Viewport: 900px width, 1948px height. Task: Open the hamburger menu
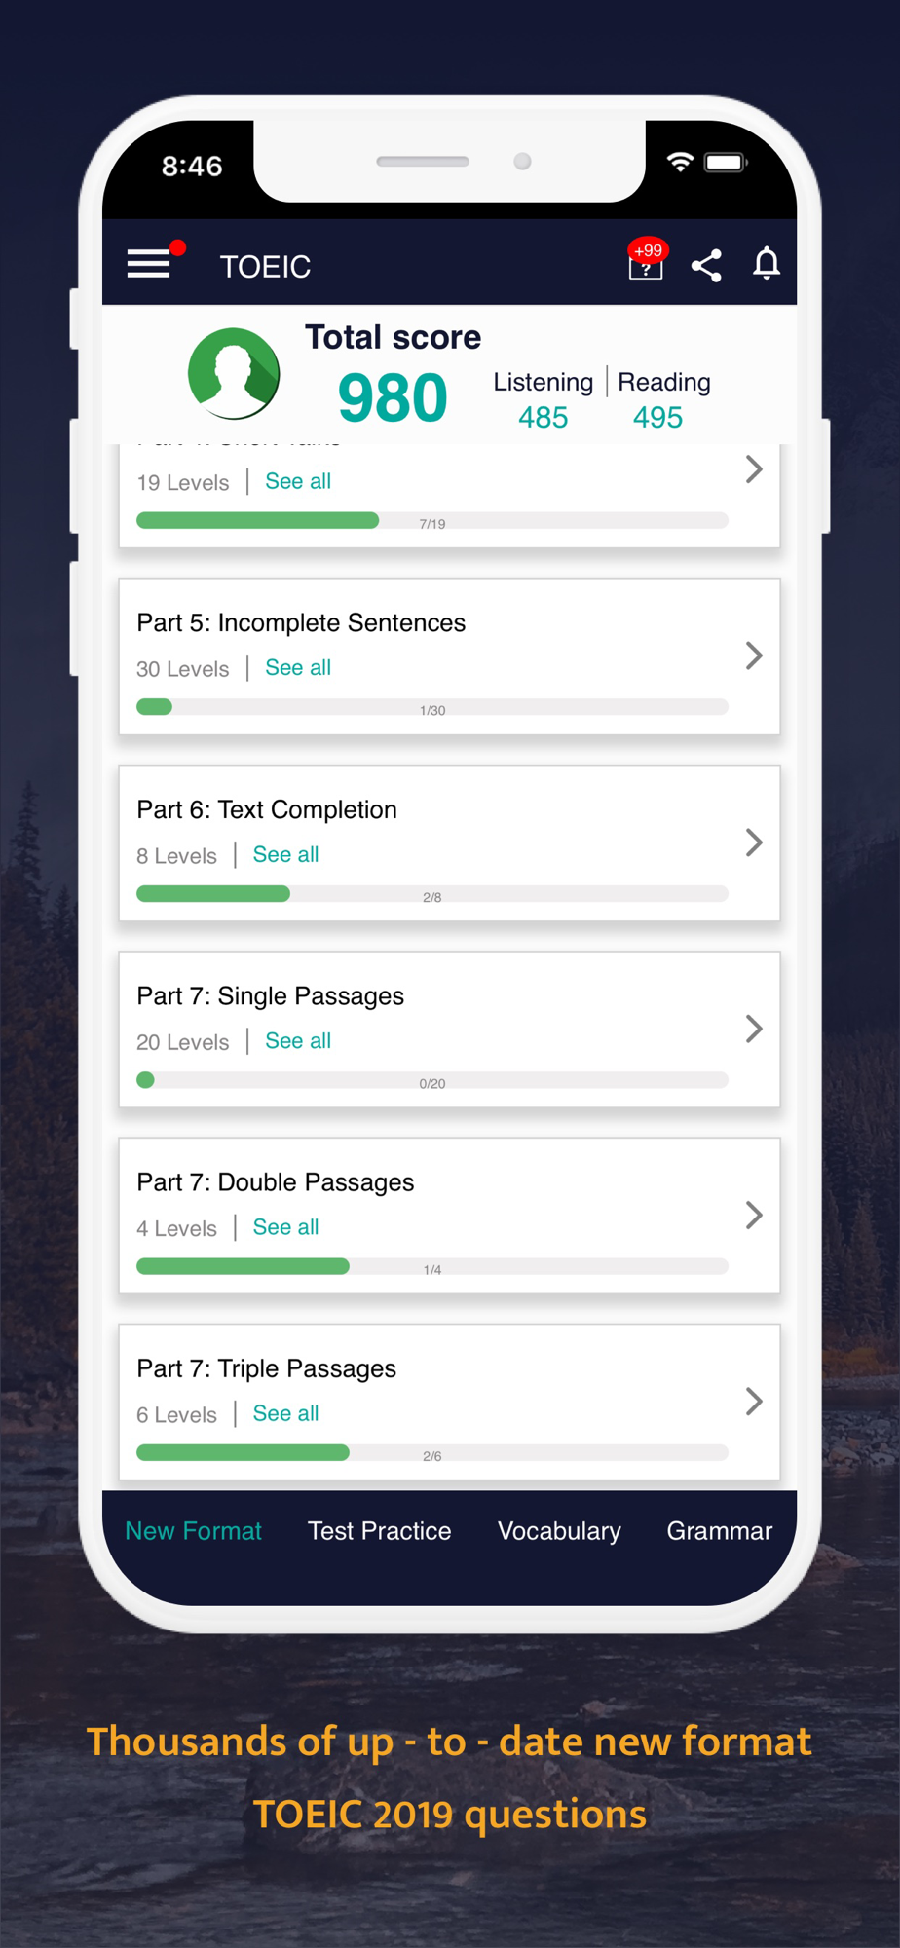tap(149, 264)
